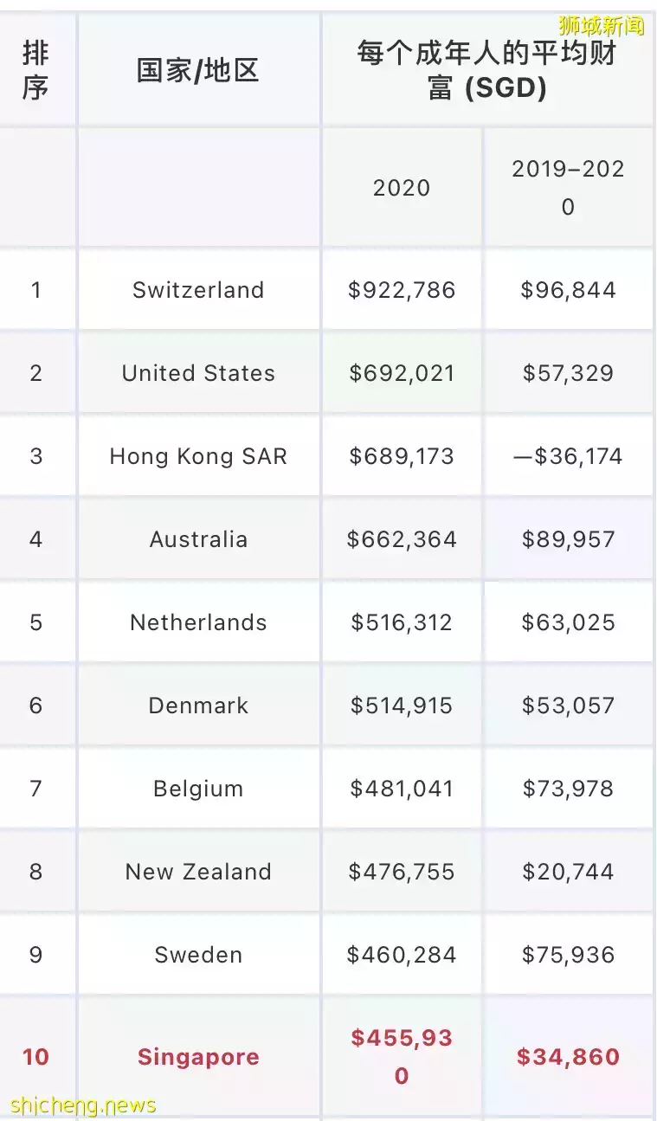Click the shicheng.news watermark link
The width and height of the screenshot is (657, 1121).
(x=83, y=1105)
